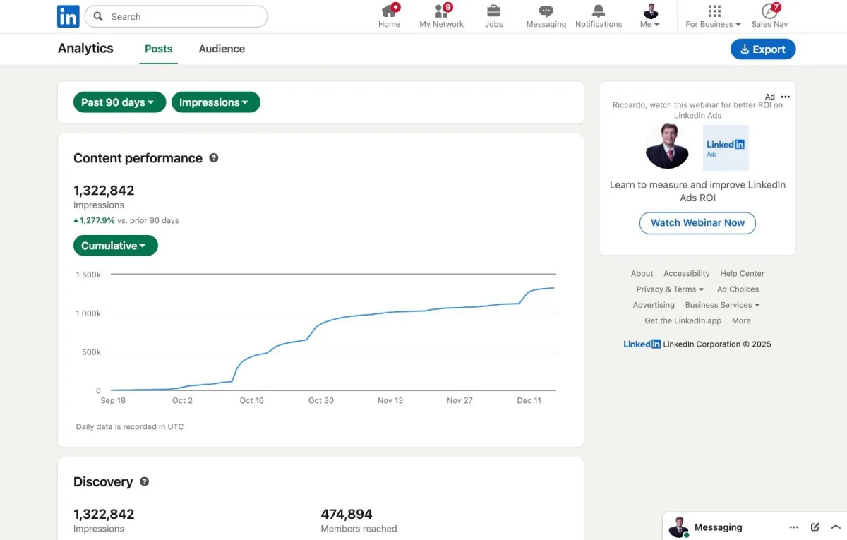Open the Sales Nav compass icon
This screenshot has height=540, width=847.
769,11
